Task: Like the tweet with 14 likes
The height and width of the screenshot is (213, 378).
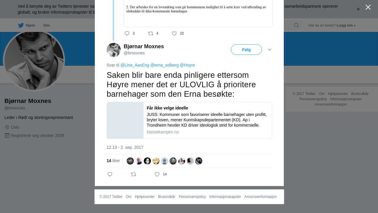Action: 157,174
